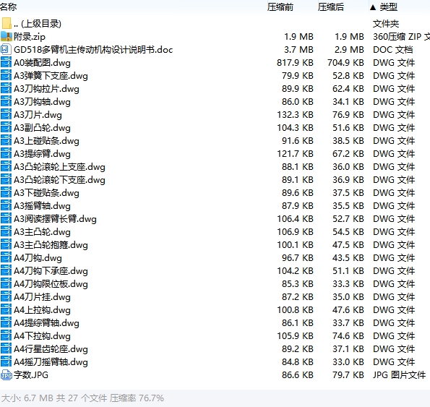Click the DWG icon for A3摇臂轴.dwg

pos(6,206)
